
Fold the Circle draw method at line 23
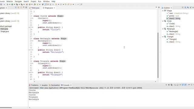pyautogui.click(x=33, y=27)
